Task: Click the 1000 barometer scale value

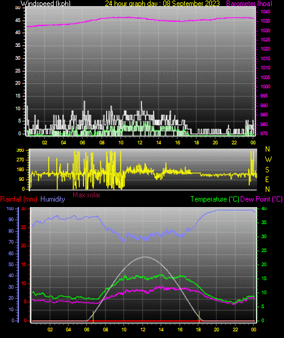Action: [x=265, y=86]
